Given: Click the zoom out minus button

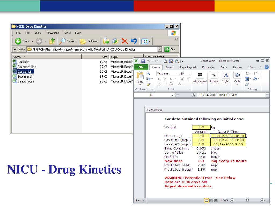Looking at the screenshot, I should coord(232,200).
